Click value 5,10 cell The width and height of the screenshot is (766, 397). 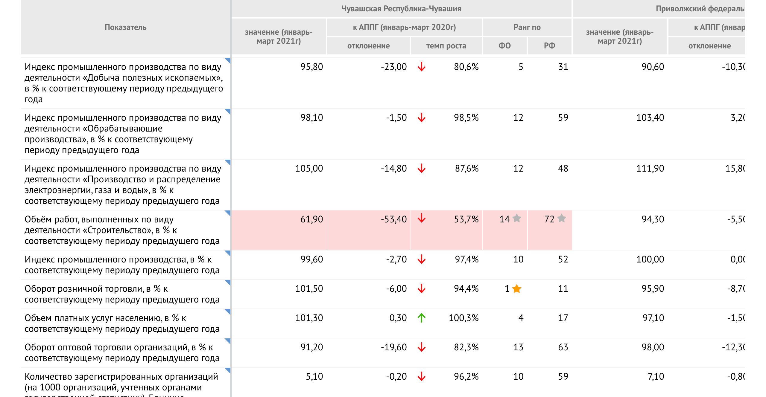tap(279, 382)
